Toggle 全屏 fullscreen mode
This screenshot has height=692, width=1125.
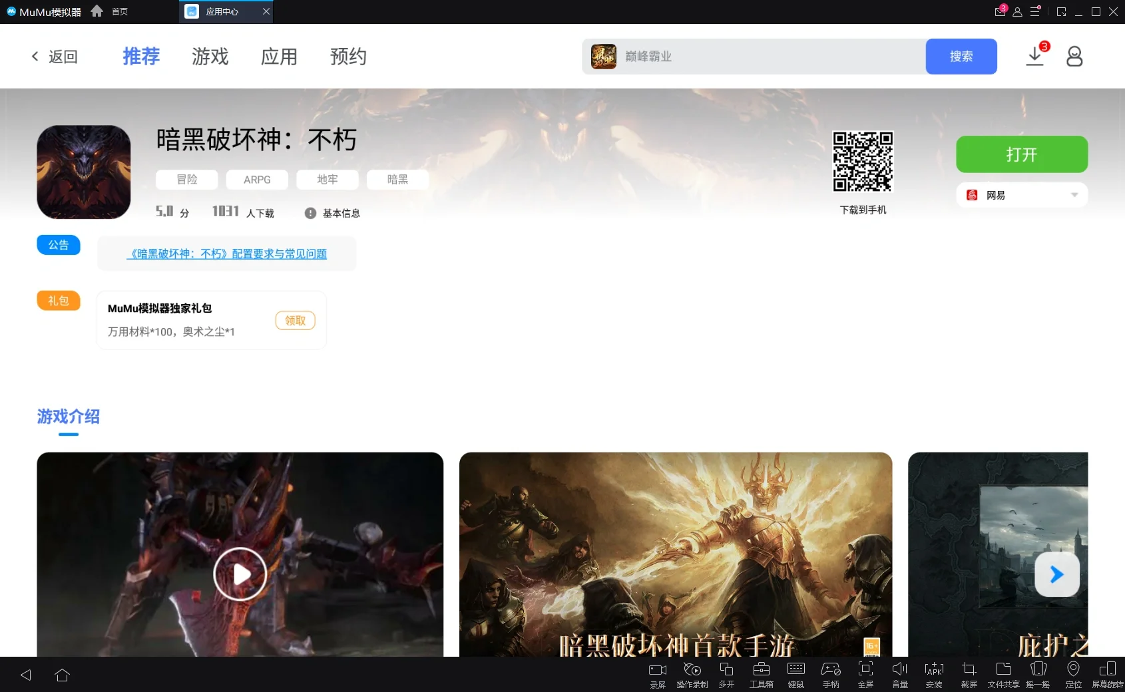tap(865, 674)
